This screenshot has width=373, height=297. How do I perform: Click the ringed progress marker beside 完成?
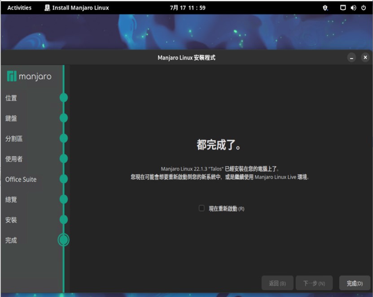coord(64,240)
